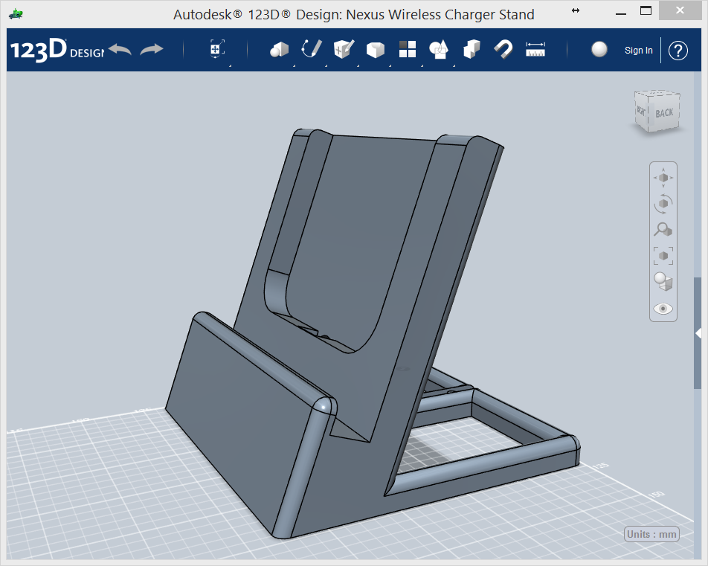Open Help with the question mark button
The image size is (708, 566).
678,50
